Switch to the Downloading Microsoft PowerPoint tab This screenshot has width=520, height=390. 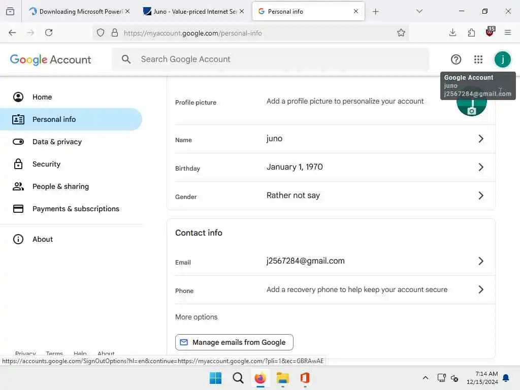click(x=79, y=11)
